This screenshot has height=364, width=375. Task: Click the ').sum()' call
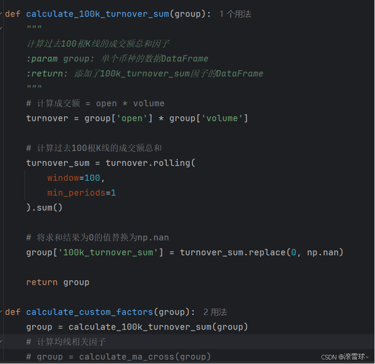[44, 208]
